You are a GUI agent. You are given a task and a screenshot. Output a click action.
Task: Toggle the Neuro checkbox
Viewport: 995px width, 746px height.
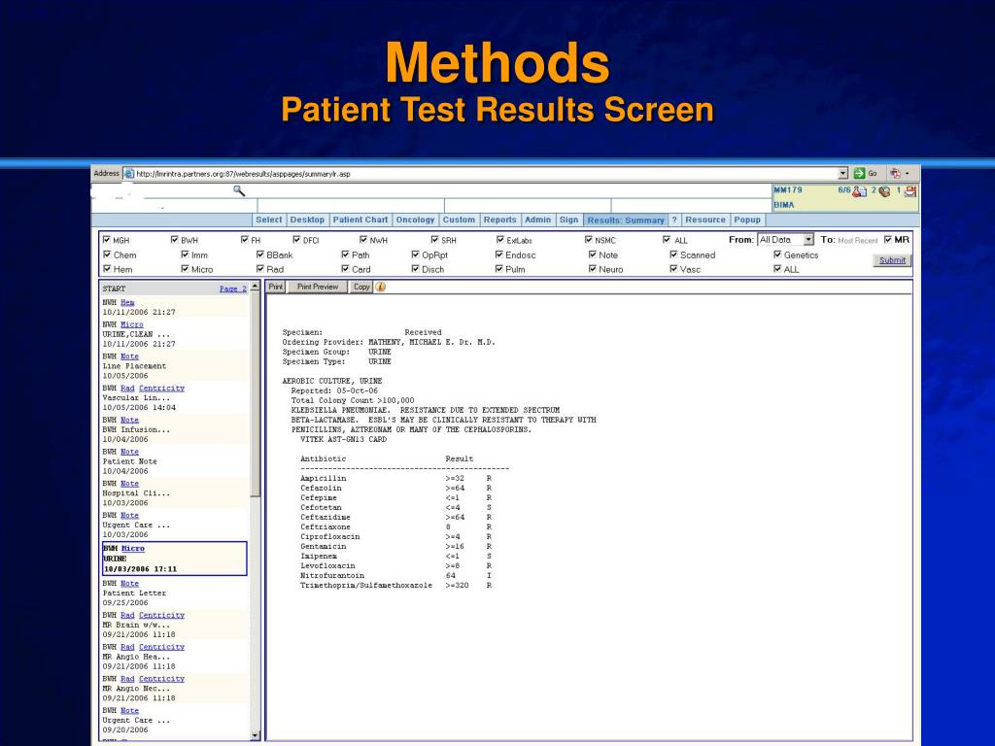(592, 269)
